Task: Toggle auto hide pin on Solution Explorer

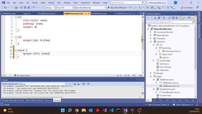Action: [x=192, y=14]
